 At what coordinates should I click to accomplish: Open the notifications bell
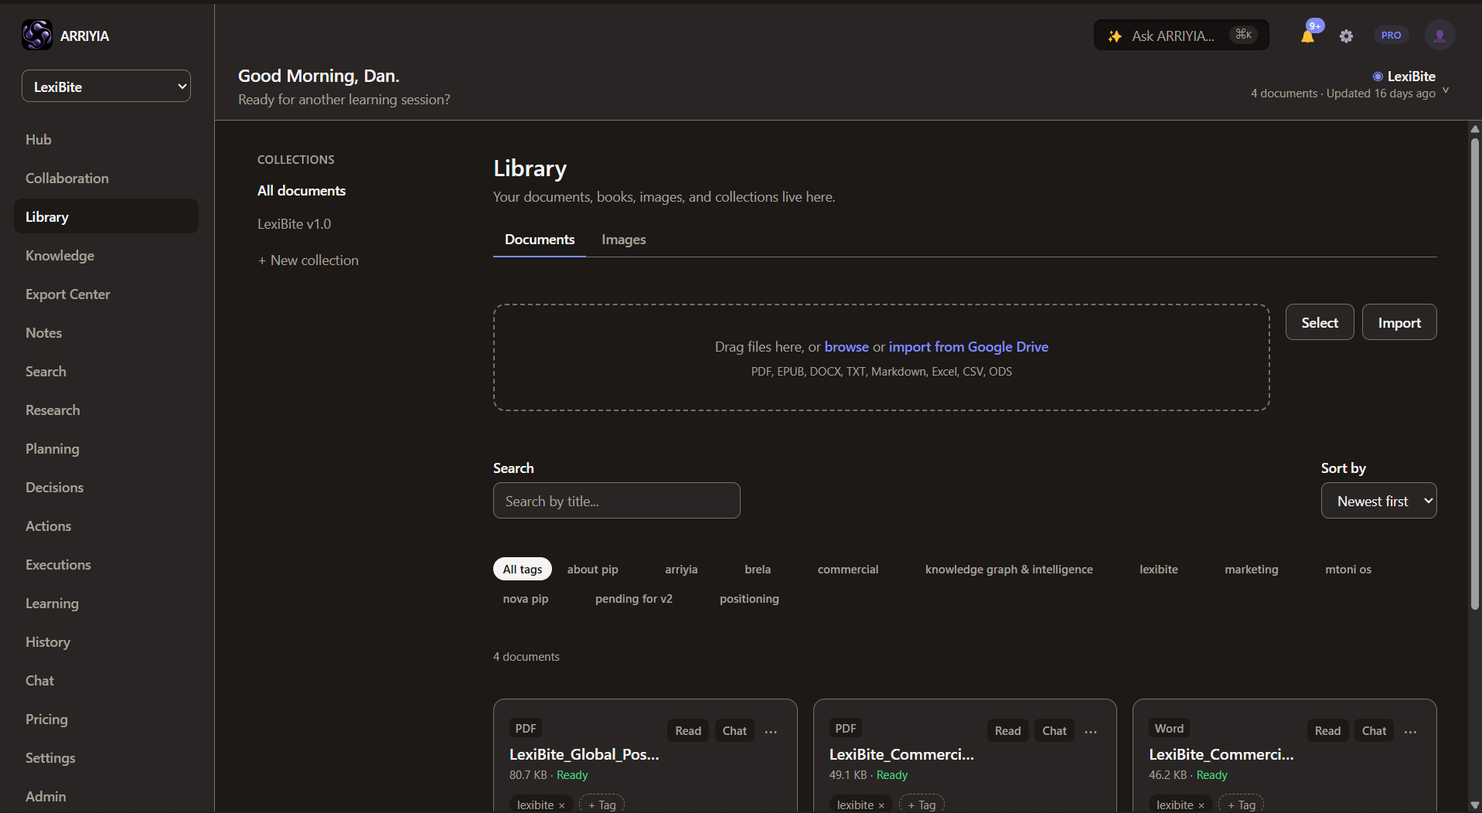click(1308, 36)
